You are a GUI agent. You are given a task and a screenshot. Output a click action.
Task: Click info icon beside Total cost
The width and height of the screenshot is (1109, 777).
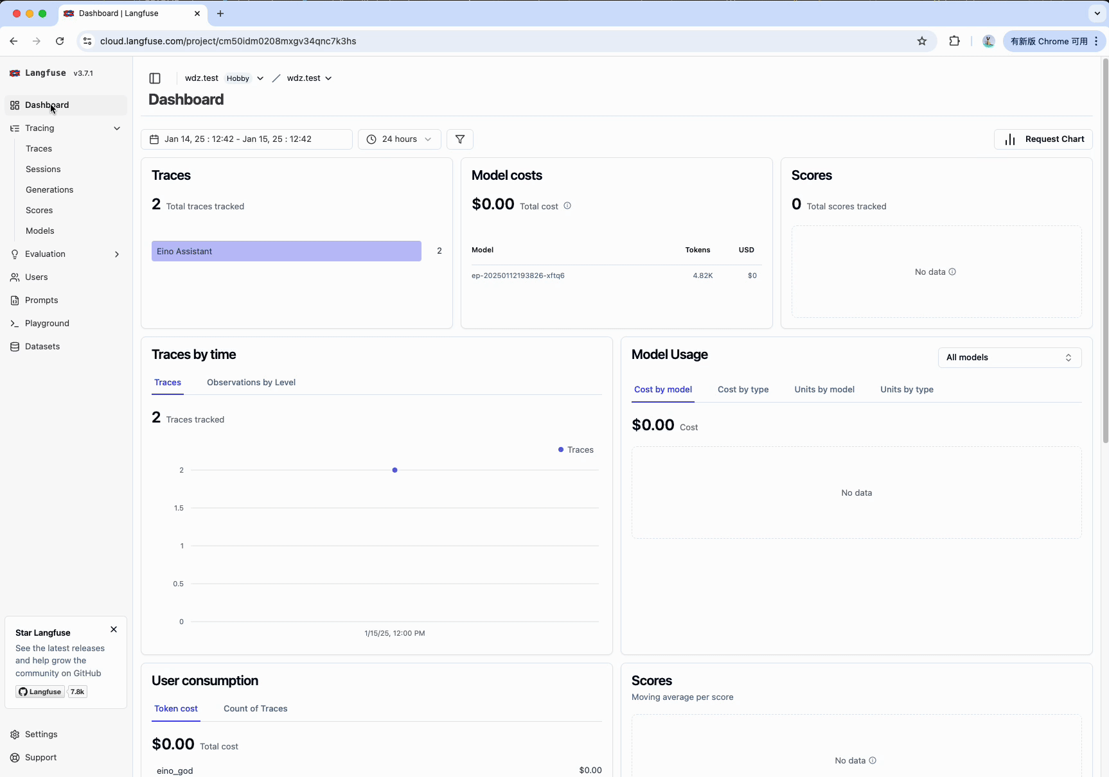(x=567, y=206)
